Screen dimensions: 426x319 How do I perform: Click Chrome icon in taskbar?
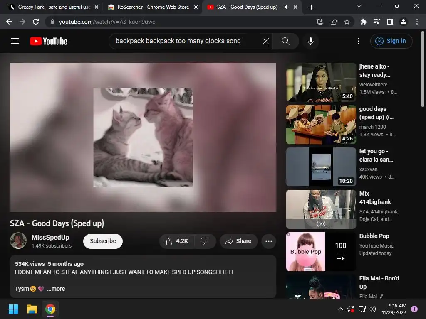tap(50, 309)
